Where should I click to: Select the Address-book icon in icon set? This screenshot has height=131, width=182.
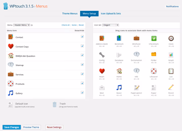pyautogui.click(x=102, y=38)
